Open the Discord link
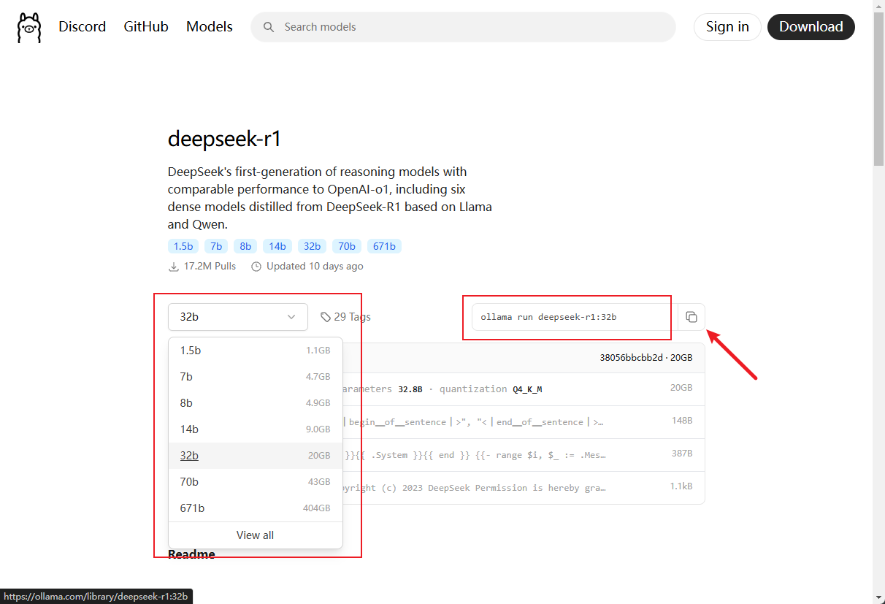The image size is (885, 604). point(82,27)
